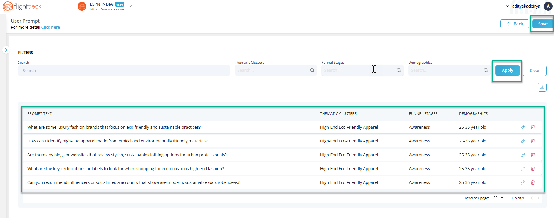Open the user avatar 'A' profile
The image size is (554, 218).
(548, 6)
